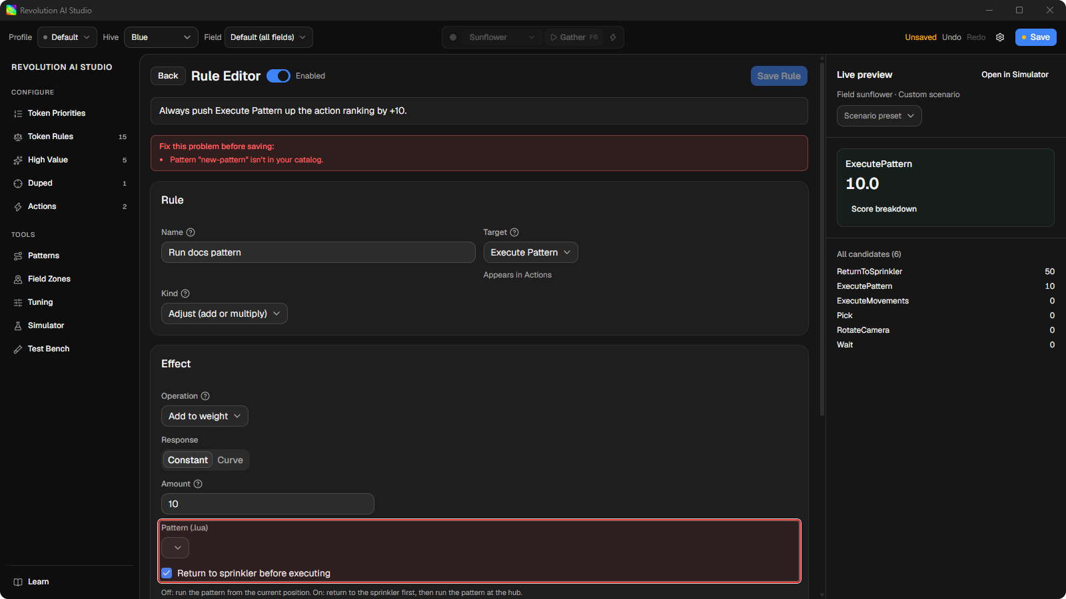Click the help icon next to Target
The width and height of the screenshot is (1066, 599).
pyautogui.click(x=514, y=232)
